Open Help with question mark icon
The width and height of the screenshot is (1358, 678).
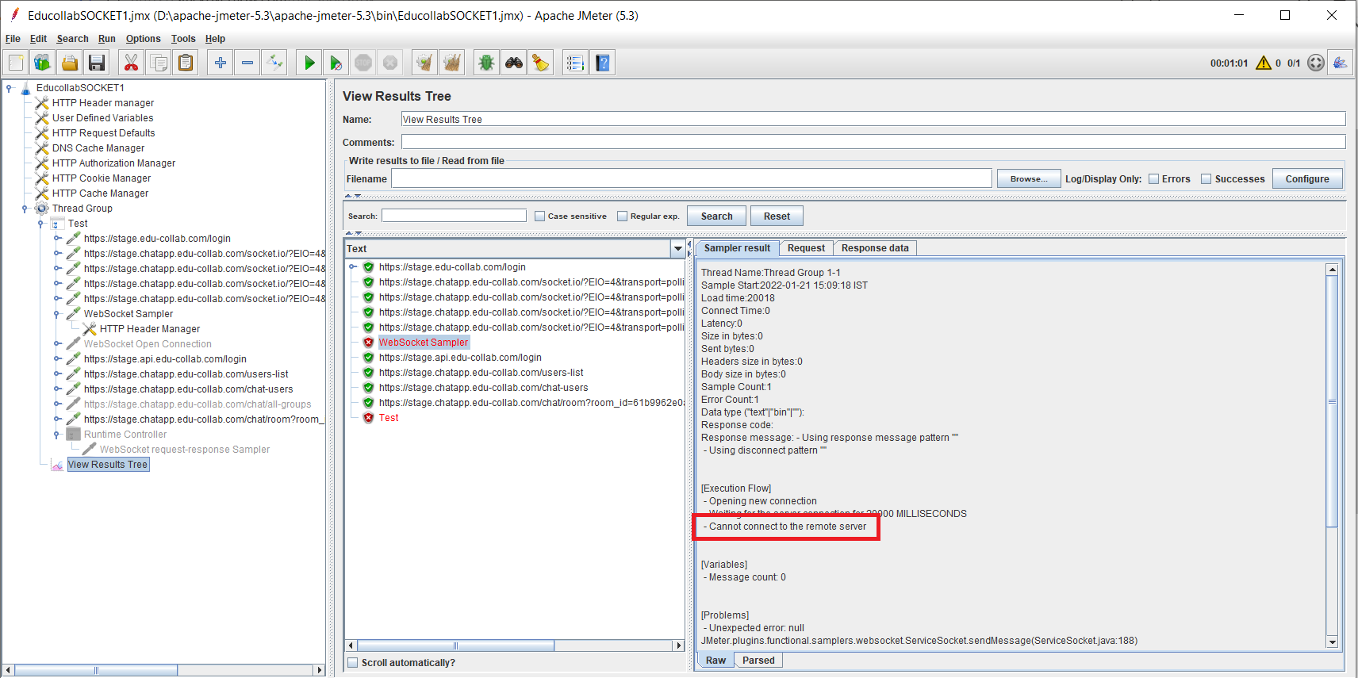coord(603,63)
